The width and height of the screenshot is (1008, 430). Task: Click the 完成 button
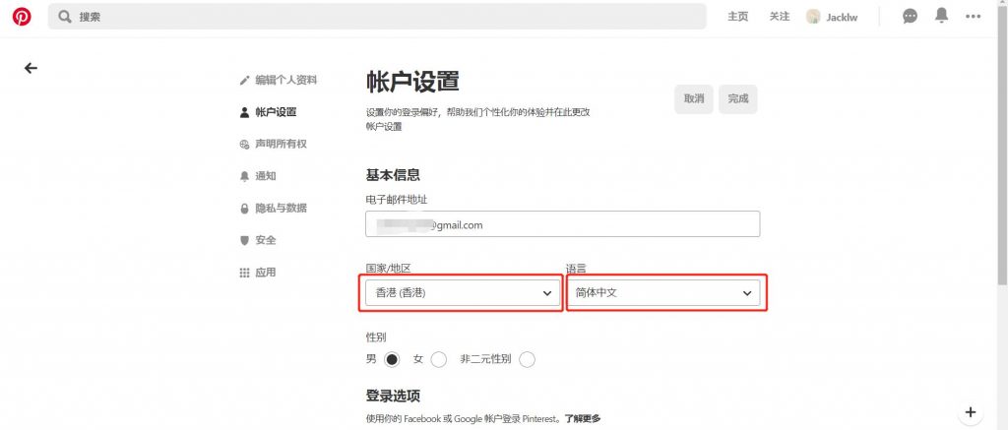(x=737, y=98)
